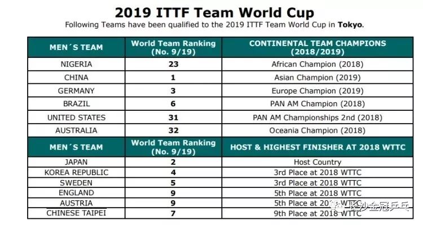This screenshot has height=225, width=423.
Task: Select the African Champion (2018) cell
Action: coord(318,64)
